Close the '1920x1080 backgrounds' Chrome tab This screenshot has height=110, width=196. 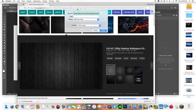47,5
